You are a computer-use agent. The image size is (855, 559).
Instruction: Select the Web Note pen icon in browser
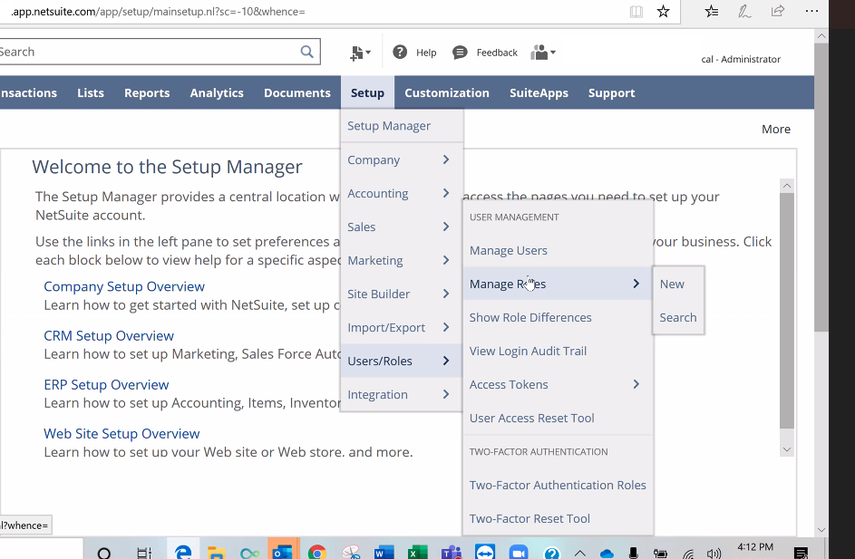(x=744, y=11)
